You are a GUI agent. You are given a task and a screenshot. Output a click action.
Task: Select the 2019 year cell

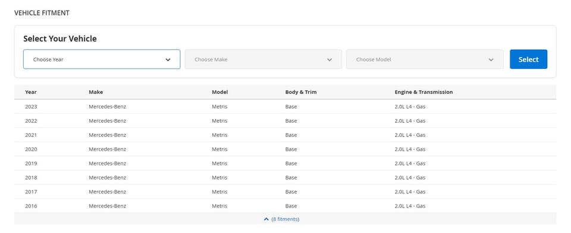pyautogui.click(x=31, y=163)
